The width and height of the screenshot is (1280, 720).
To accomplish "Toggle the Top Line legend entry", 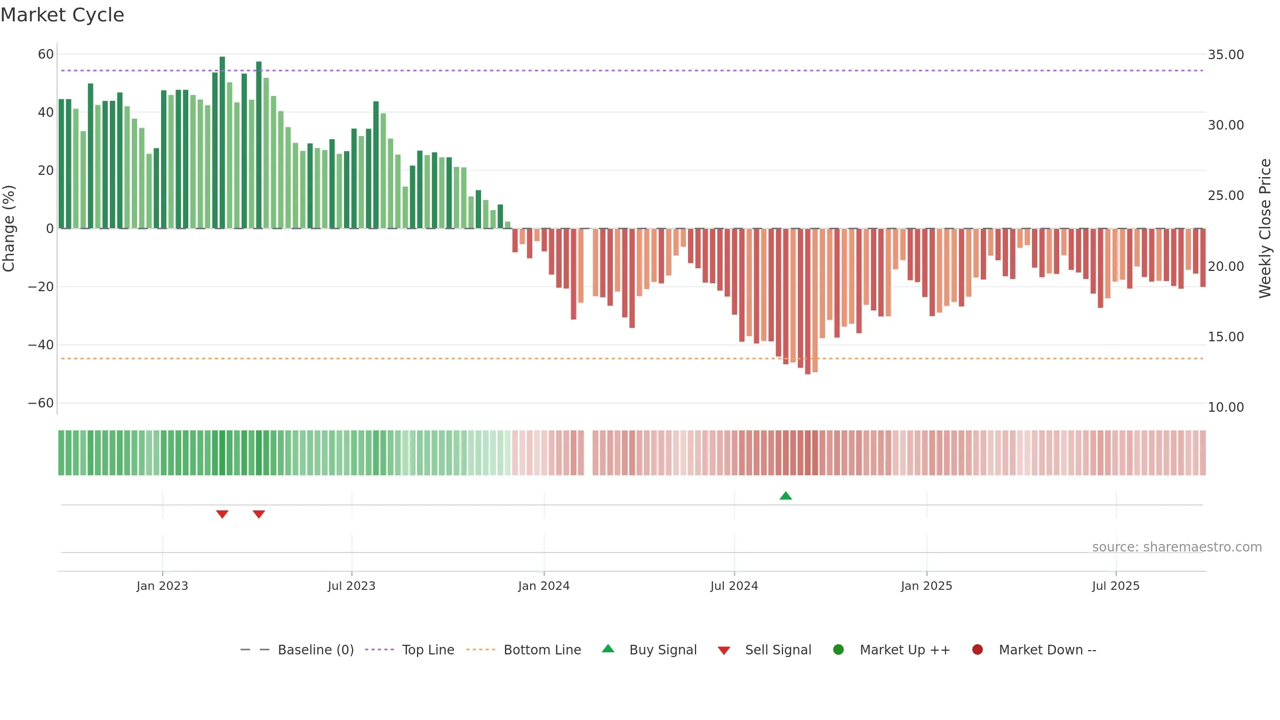I will click(x=410, y=650).
